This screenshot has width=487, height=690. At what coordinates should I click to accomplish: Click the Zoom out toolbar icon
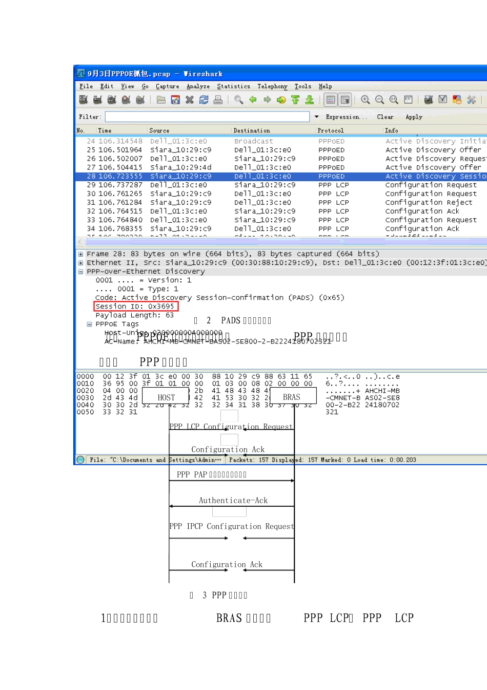click(379, 100)
